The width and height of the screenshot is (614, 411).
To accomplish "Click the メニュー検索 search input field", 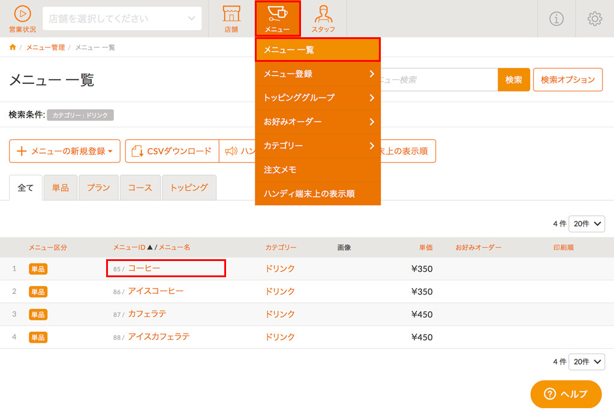I will (438, 80).
